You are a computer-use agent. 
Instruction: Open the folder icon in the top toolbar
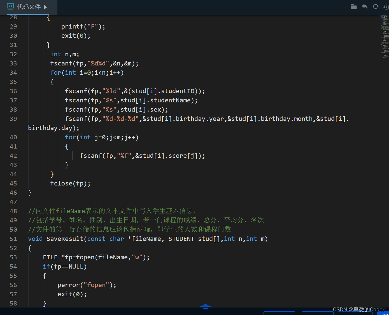click(x=354, y=6)
